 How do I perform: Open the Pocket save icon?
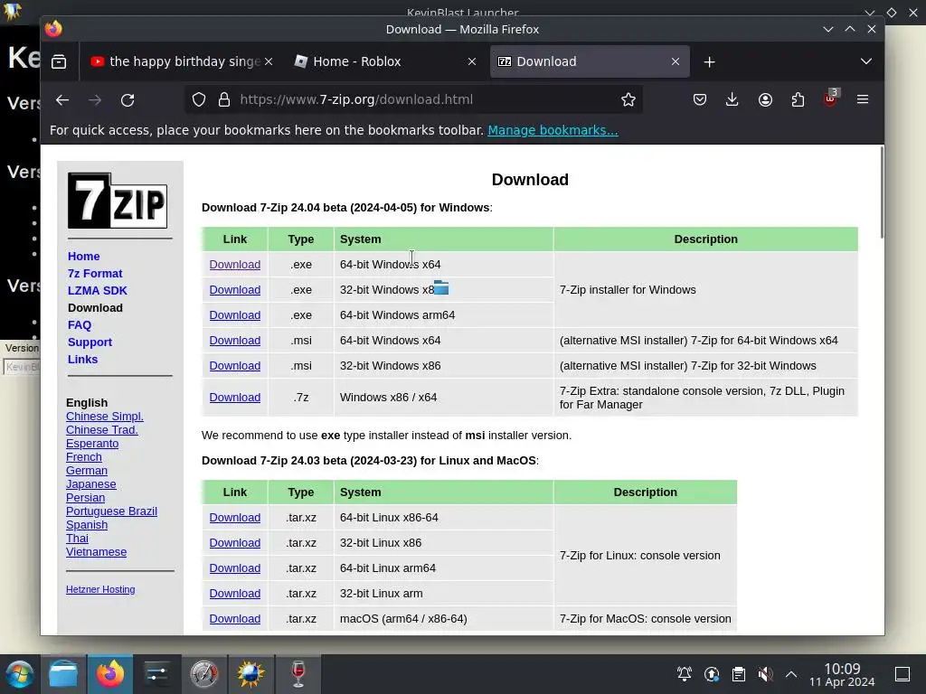[700, 99]
